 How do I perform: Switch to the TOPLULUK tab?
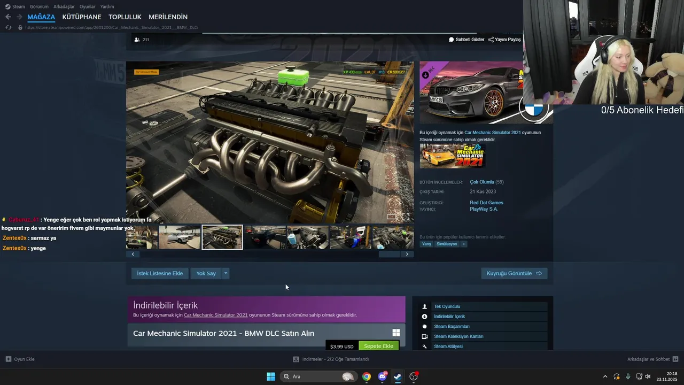coord(125,17)
